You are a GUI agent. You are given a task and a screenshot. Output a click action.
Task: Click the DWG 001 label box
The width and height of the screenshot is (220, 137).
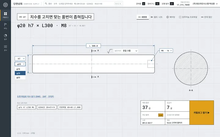(x=23, y=17)
